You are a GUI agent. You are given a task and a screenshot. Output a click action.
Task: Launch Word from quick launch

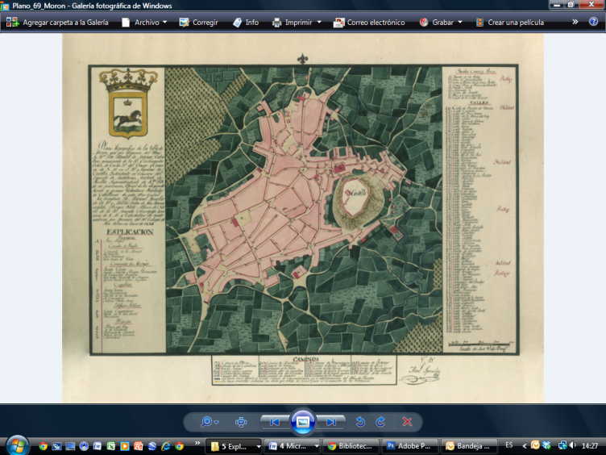pyautogui.click(x=97, y=446)
